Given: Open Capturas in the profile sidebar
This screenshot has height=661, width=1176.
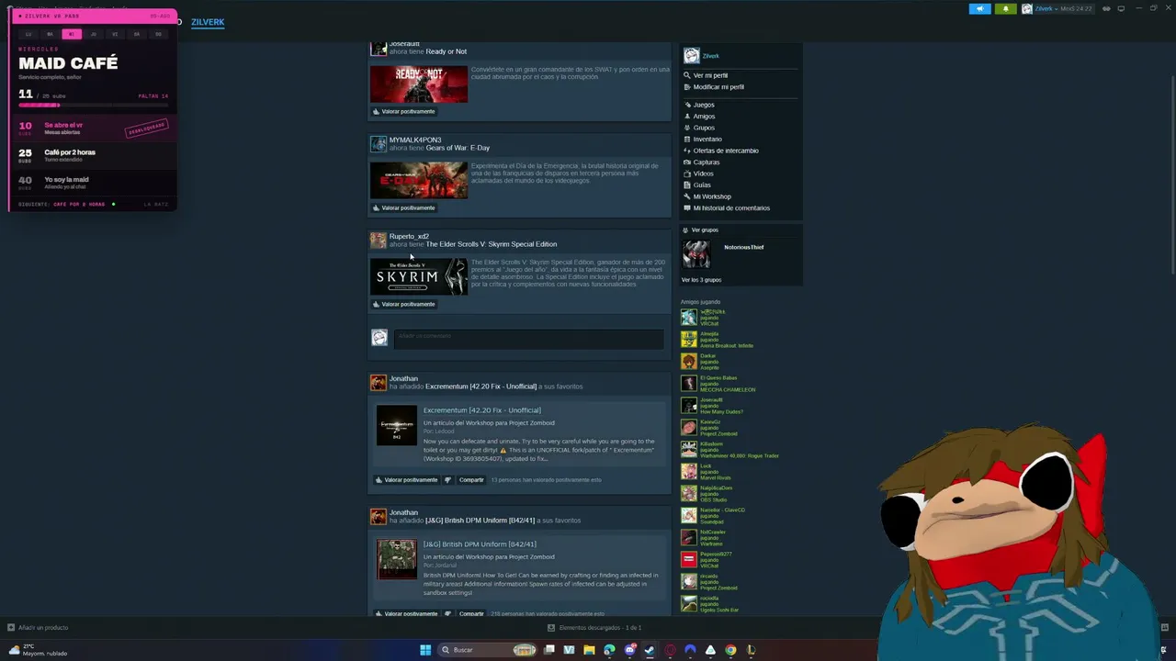Looking at the screenshot, I should coord(707,162).
